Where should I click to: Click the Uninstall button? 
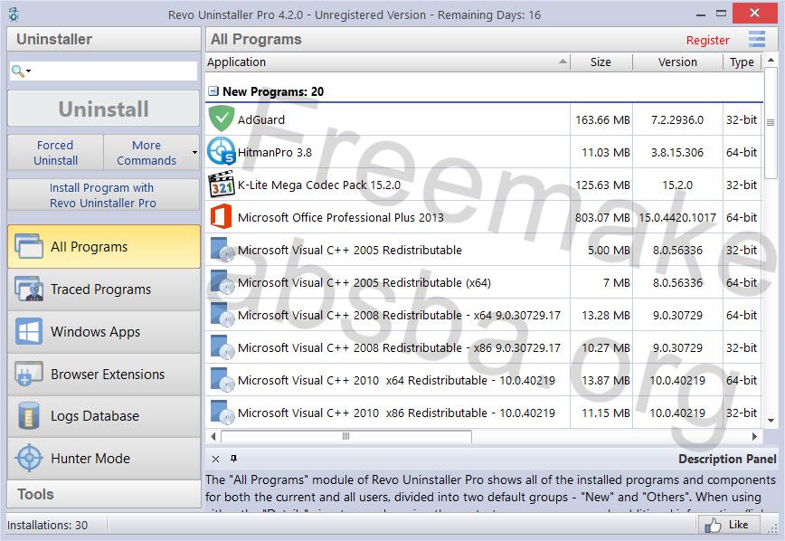point(104,109)
